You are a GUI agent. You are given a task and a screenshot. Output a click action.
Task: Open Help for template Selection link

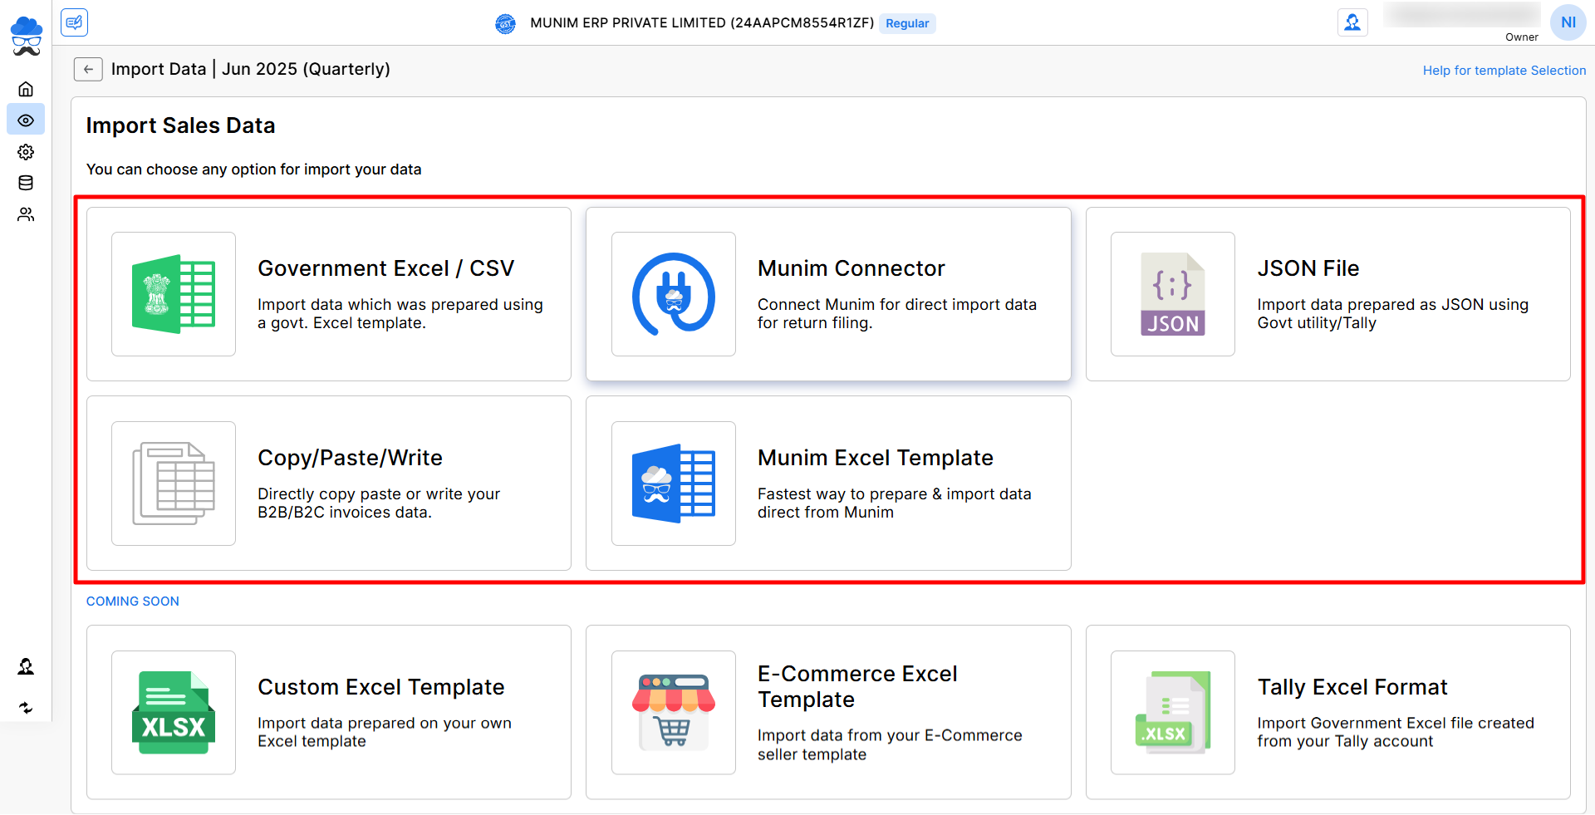1504,71
